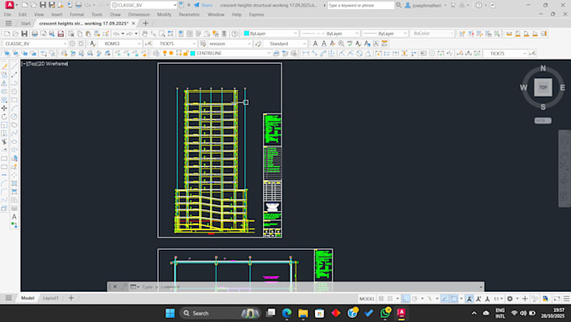Image resolution: width=571 pixels, height=322 pixels.
Task: Click the Plot printer icon in toolbar
Action: (34, 34)
